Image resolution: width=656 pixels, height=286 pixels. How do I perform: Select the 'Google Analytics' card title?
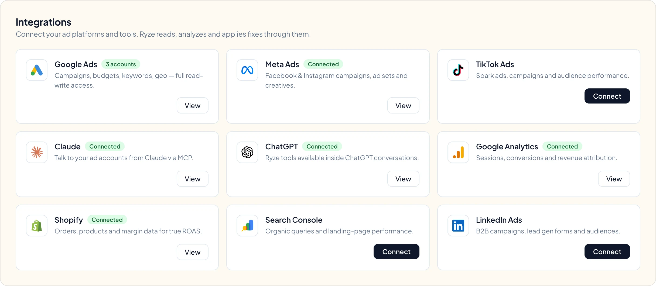[507, 147]
